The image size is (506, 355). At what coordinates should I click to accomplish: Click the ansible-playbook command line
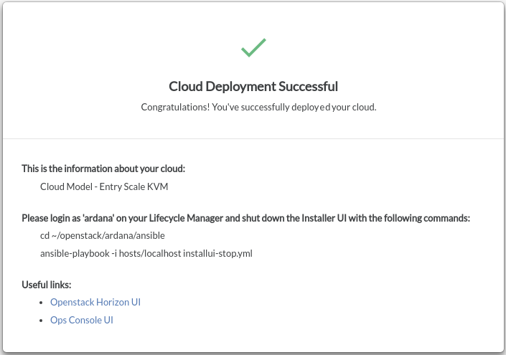point(146,253)
